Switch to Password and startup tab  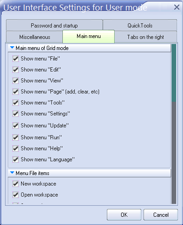click(x=54, y=25)
